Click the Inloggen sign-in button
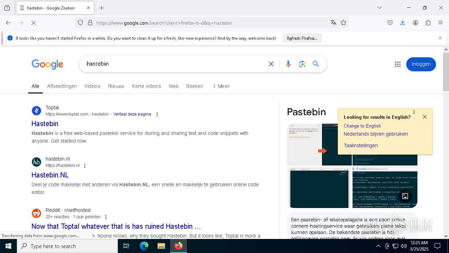Screen dimensions: 449x253 coord(421,64)
